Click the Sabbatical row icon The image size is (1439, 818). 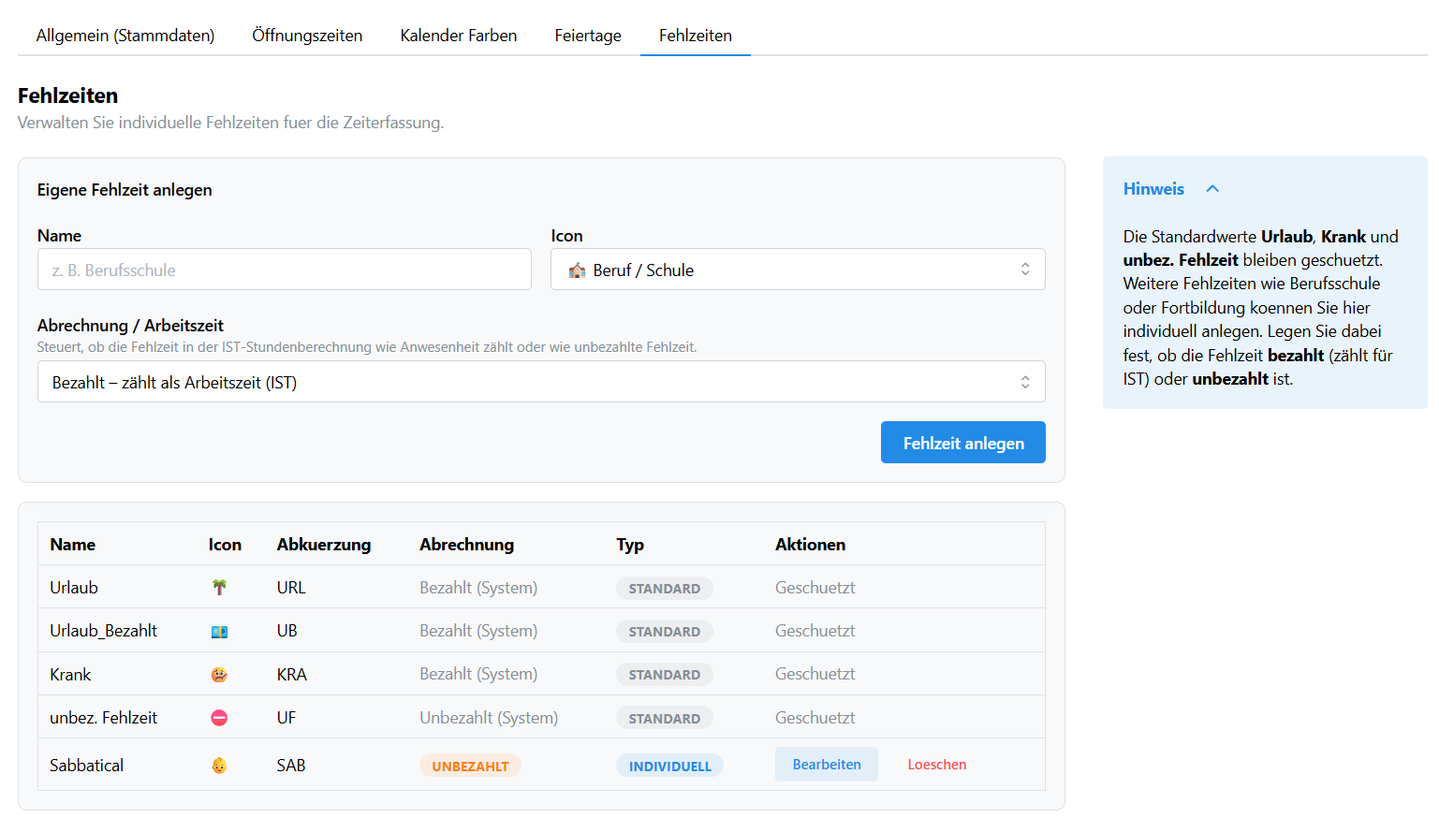[x=219, y=766]
